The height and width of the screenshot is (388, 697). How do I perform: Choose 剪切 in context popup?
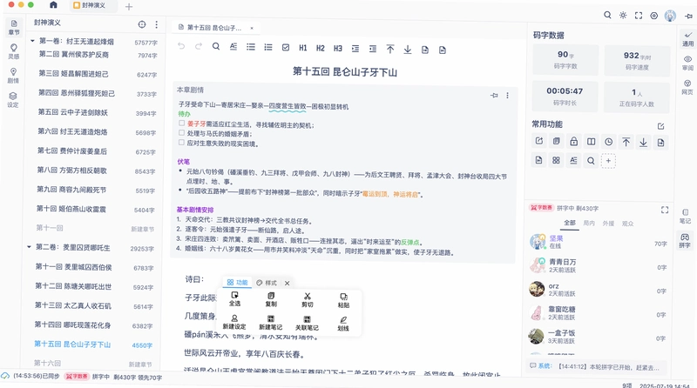(x=308, y=300)
